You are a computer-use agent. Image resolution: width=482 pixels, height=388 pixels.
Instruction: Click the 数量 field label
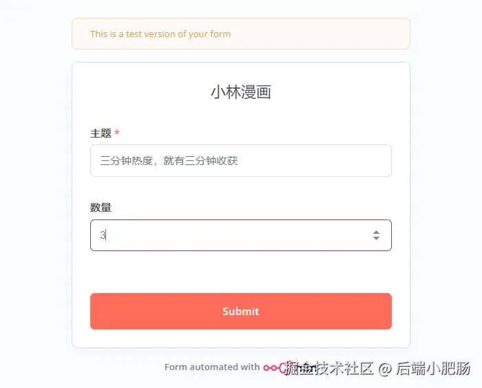point(101,207)
